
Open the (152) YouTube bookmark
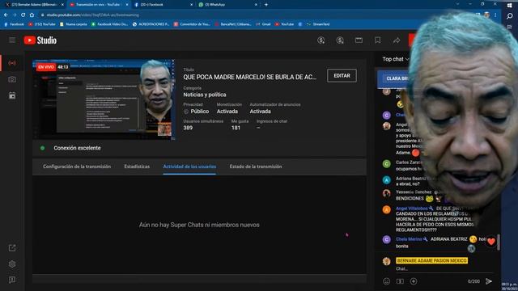point(42,24)
